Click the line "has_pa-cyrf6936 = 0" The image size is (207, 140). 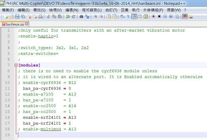[47, 88]
